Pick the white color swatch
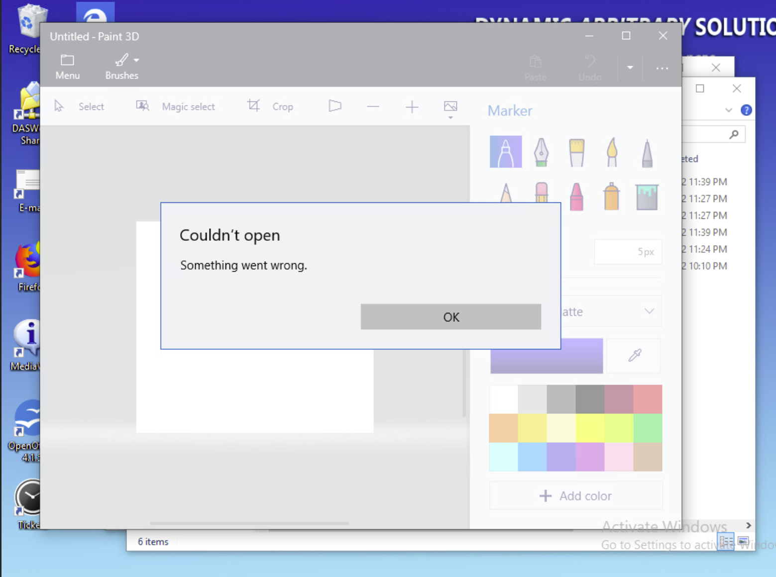This screenshot has width=776, height=577. [504, 399]
